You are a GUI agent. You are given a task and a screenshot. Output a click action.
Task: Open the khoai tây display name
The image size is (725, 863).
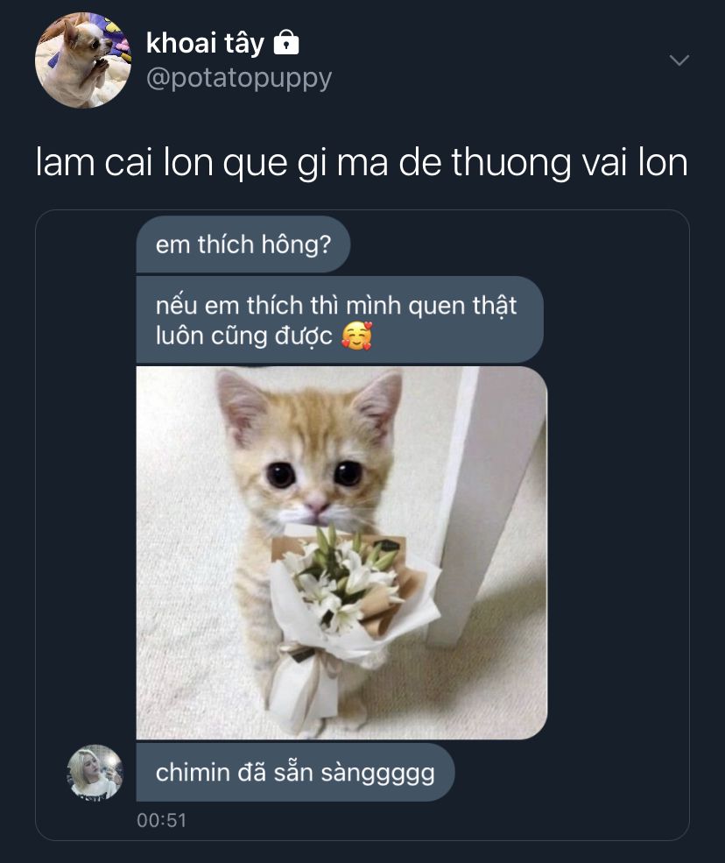[205, 43]
